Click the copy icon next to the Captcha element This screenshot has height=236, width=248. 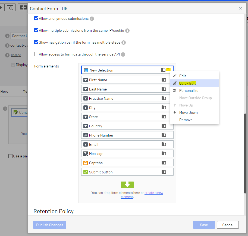click(x=164, y=163)
